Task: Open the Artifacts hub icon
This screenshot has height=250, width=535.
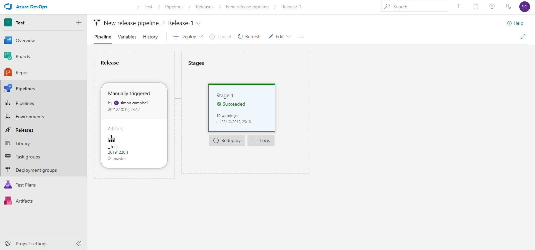Action: click(x=8, y=201)
